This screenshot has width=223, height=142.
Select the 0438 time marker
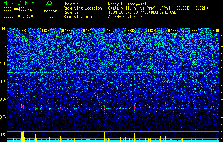pyautogui.click(x=172, y=31)
